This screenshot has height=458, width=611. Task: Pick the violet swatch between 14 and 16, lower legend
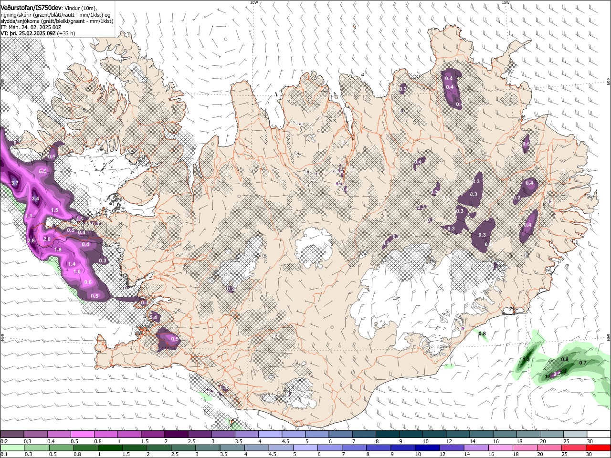coord(476,448)
